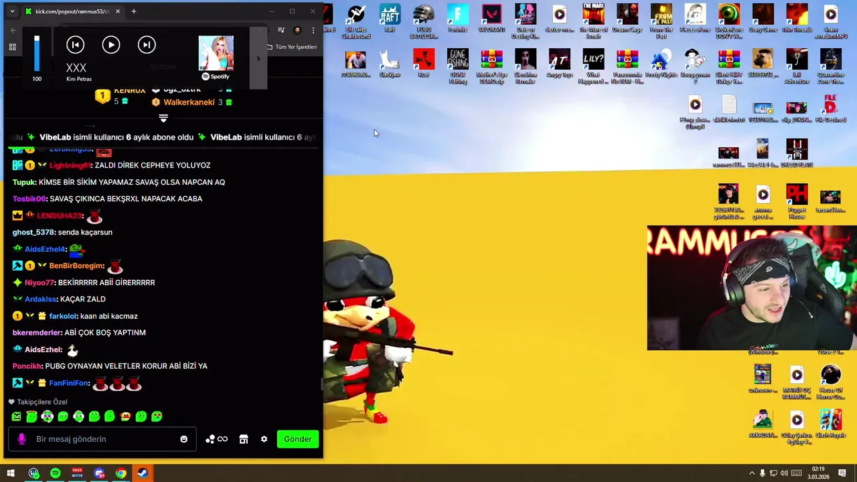Select Boogeyman 2 desktop shortcut
Image resolution: width=857 pixels, height=482 pixels.
pyautogui.click(x=695, y=66)
